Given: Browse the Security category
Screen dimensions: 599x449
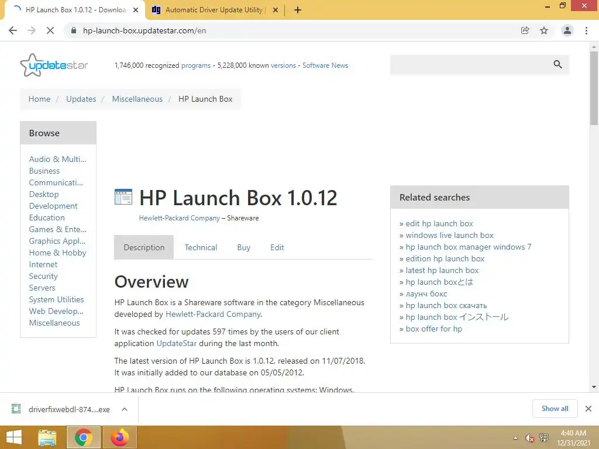Looking at the screenshot, I should 43,276.
